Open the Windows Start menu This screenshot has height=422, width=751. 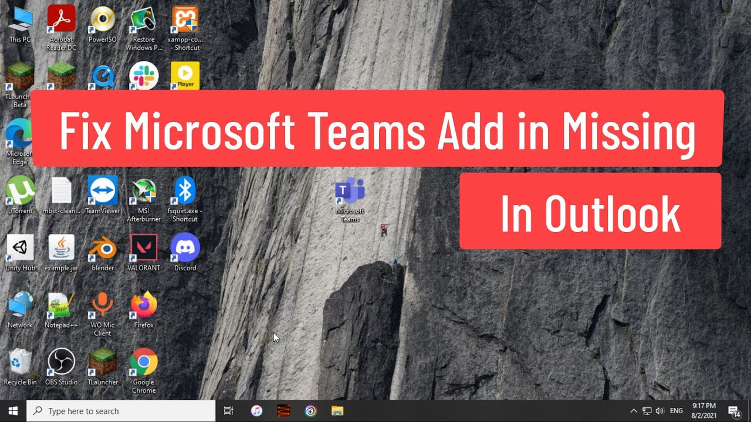pyautogui.click(x=13, y=411)
